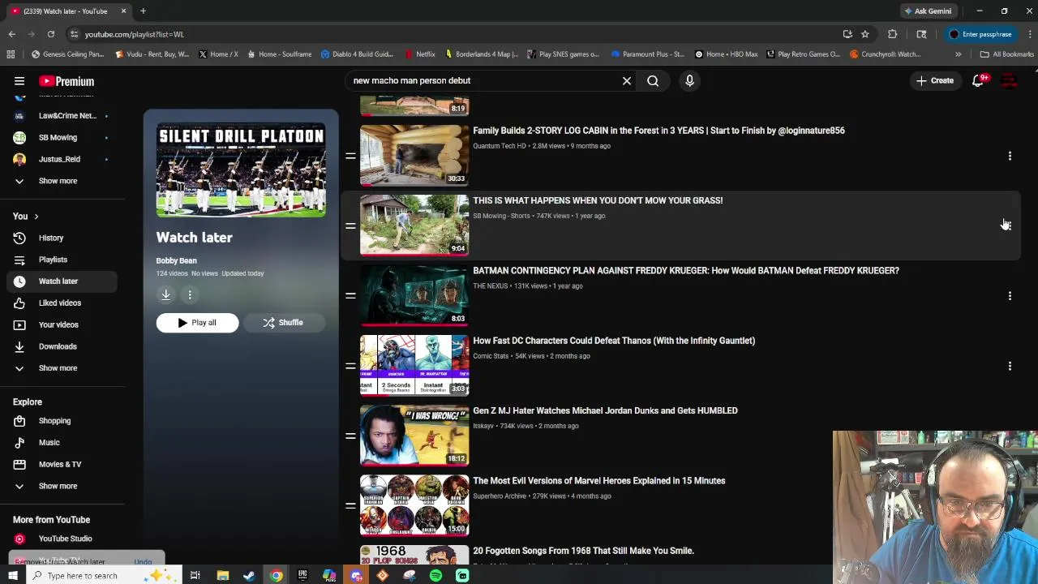
Task: Click the Create button
Action: click(935, 80)
